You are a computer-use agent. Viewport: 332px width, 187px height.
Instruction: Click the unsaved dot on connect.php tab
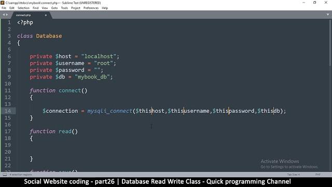(x=46, y=15)
